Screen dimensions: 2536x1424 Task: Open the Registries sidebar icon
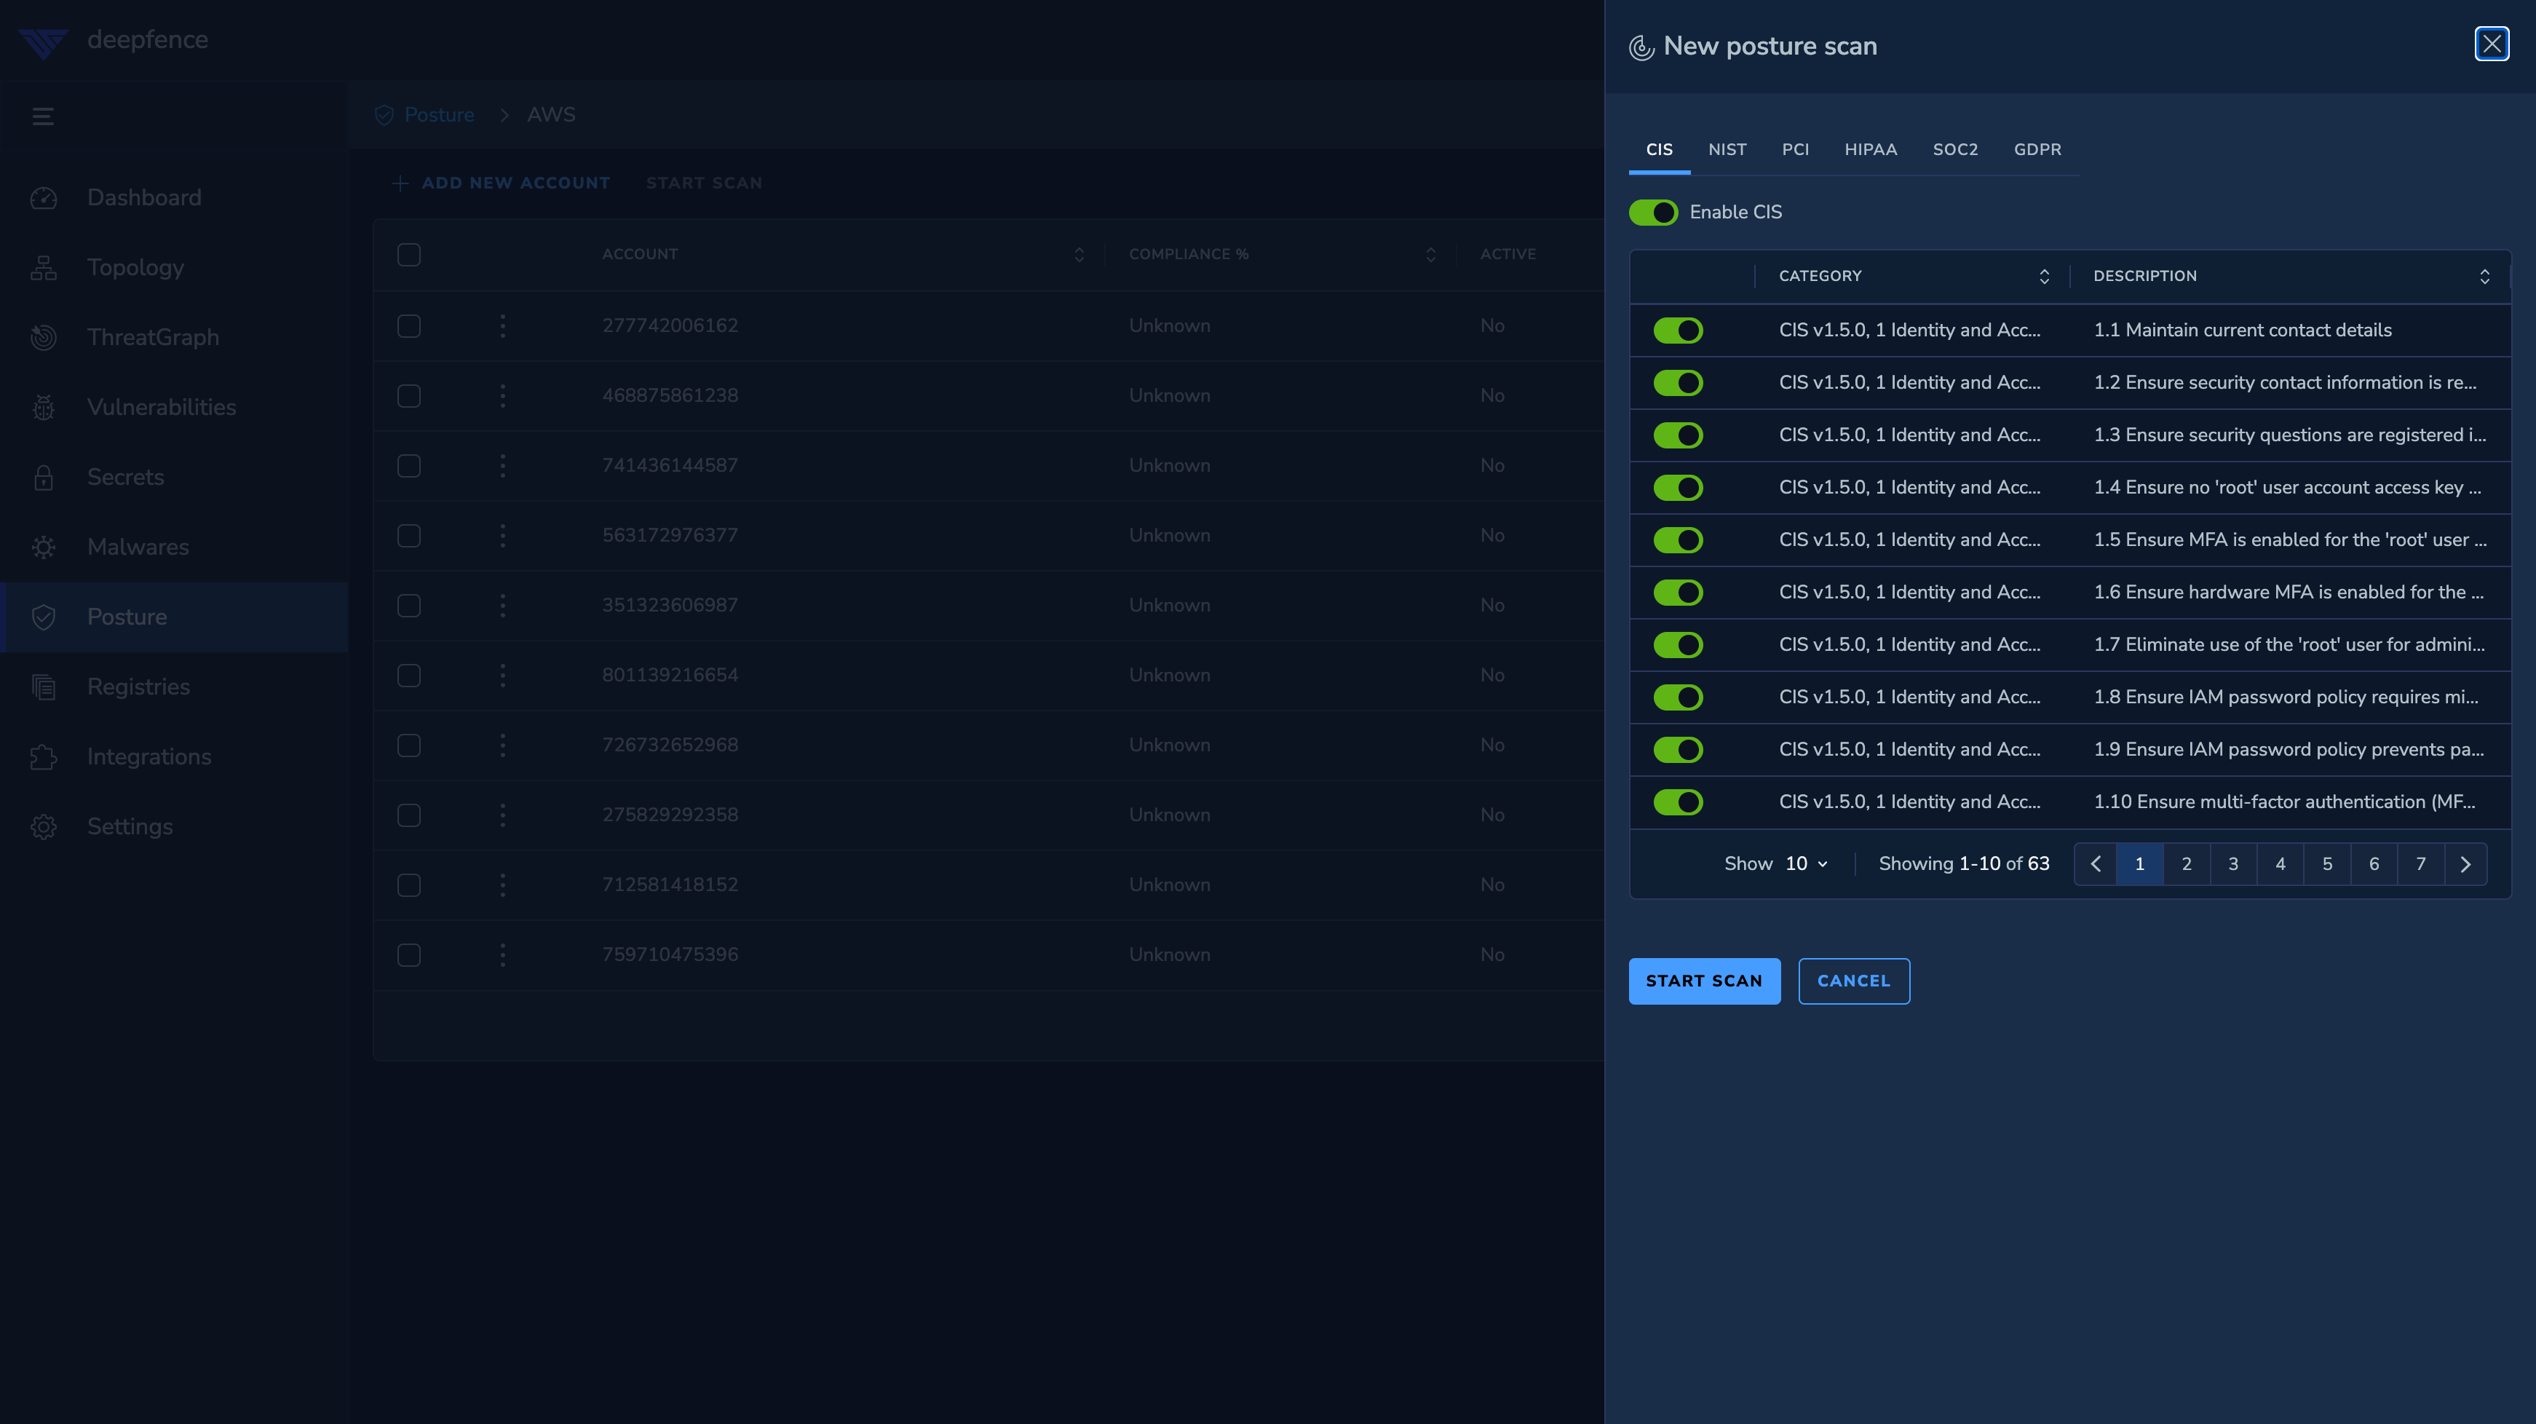point(44,687)
